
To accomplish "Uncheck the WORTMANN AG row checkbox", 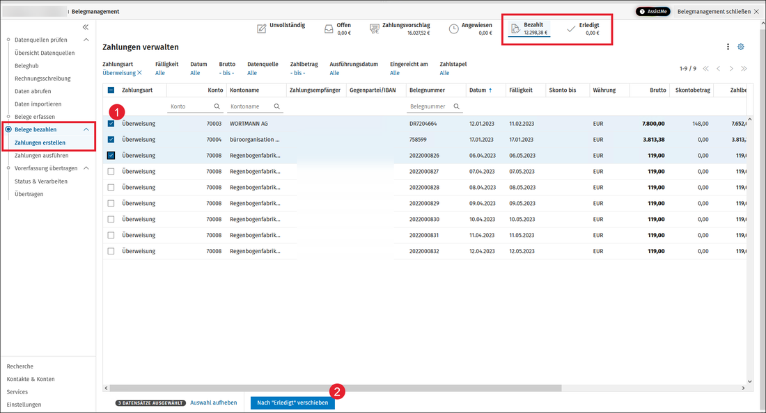I will 111,123.
